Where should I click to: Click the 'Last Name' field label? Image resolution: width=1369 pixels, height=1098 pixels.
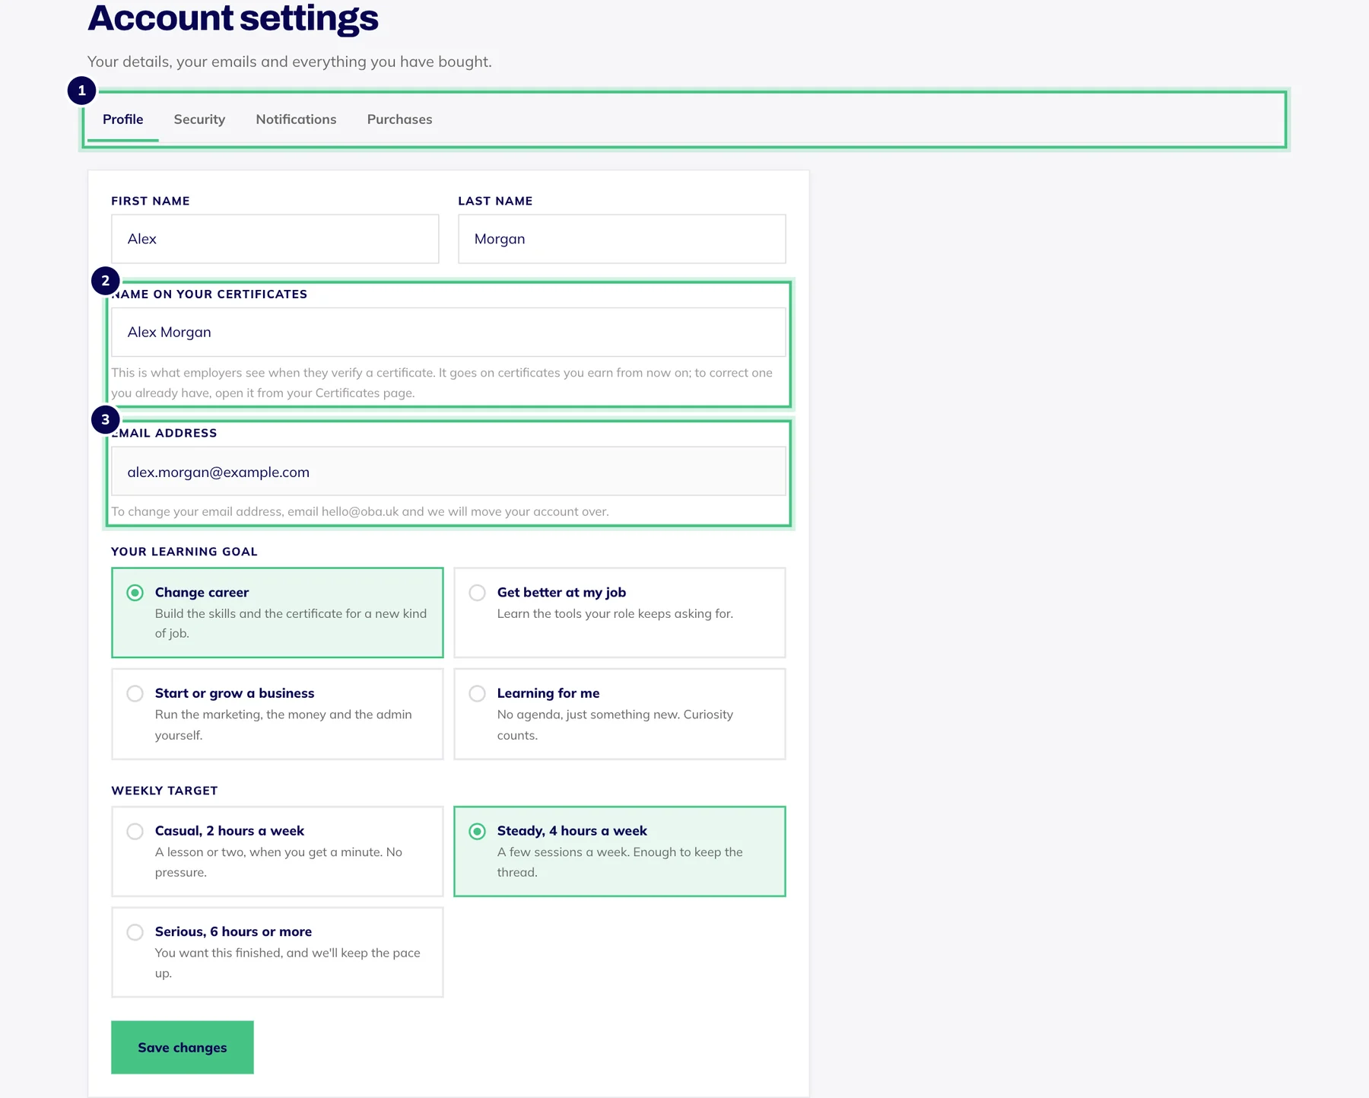coord(495,201)
